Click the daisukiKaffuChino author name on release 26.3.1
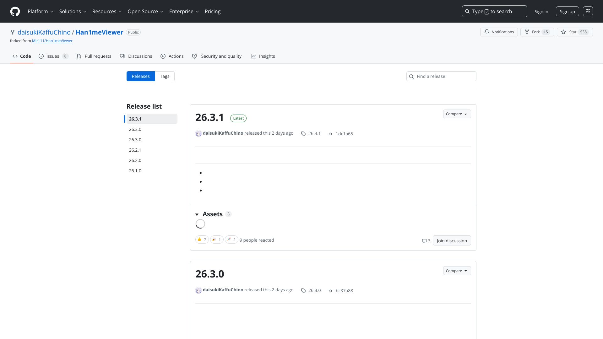Screen dimensions: 603x339 223,133
